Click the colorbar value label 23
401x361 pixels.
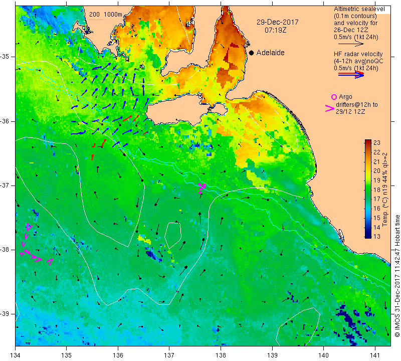[377, 143]
